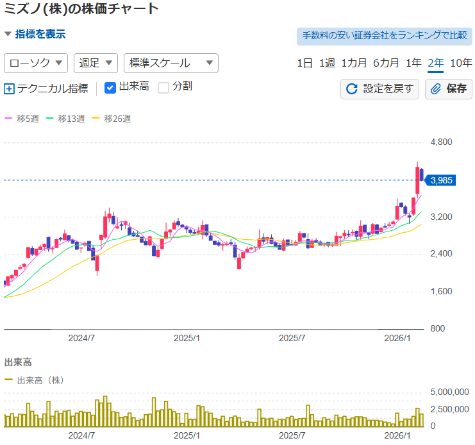This screenshot has height=445, width=475.
Task: Open the 標準スケール scale dropdown
Action: pyautogui.click(x=171, y=63)
